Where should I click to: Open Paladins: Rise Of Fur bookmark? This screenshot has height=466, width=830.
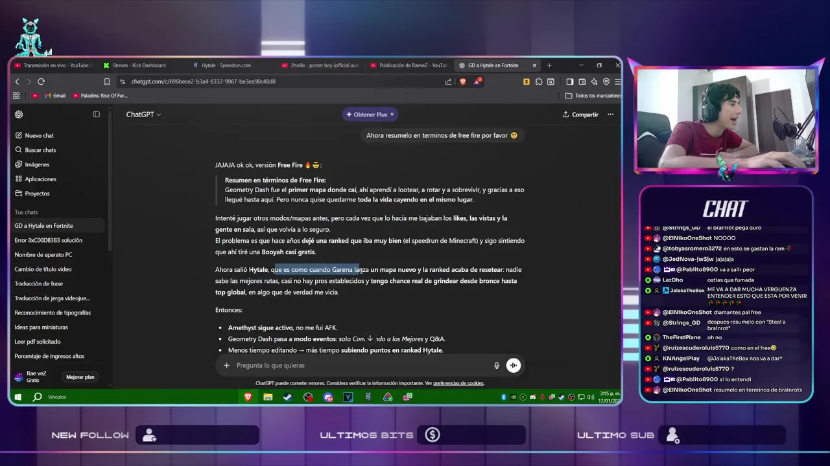pyautogui.click(x=101, y=96)
